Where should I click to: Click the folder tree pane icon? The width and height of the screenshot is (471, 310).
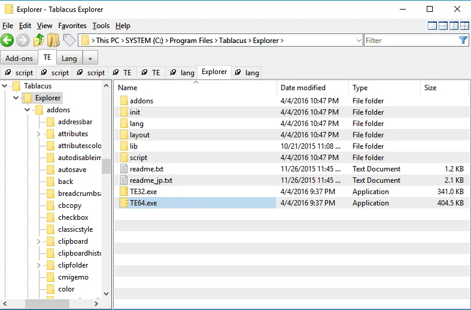(x=53, y=40)
